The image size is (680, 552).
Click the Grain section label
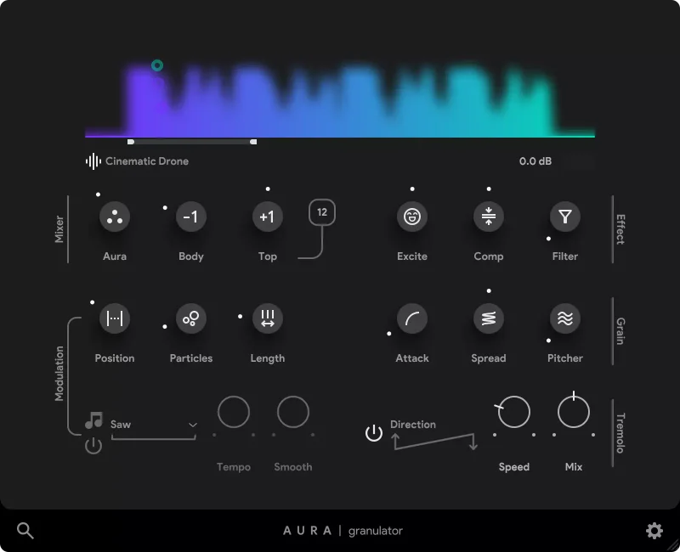[621, 331]
